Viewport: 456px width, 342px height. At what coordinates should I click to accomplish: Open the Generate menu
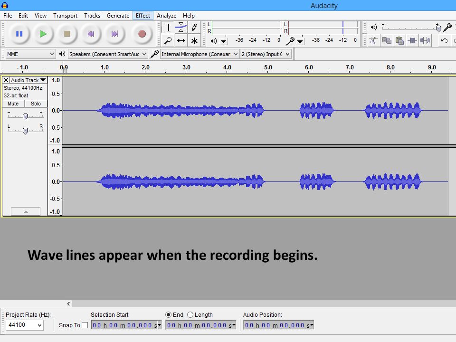point(118,15)
